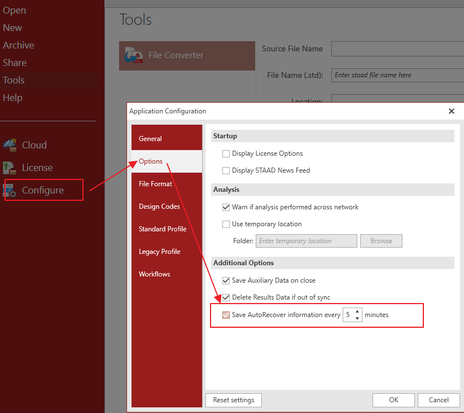Switch to the General tab

tap(150, 139)
